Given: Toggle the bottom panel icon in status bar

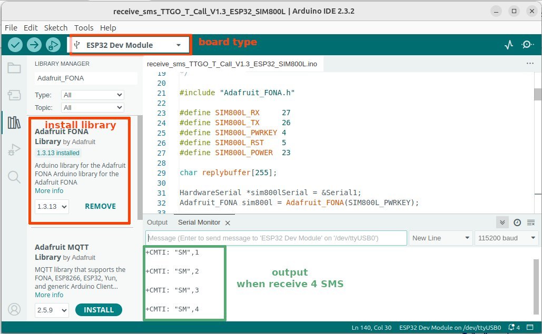Looking at the screenshot, I should point(530,327).
